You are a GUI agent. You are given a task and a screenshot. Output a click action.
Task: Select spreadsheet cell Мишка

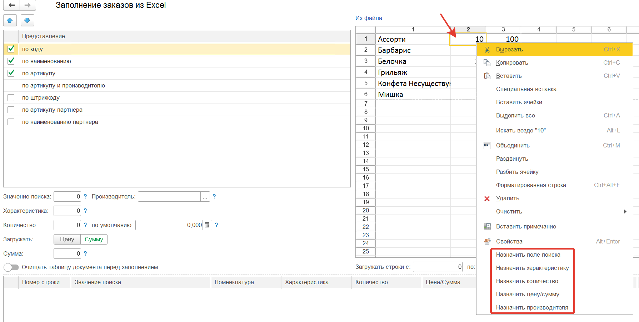coord(413,95)
